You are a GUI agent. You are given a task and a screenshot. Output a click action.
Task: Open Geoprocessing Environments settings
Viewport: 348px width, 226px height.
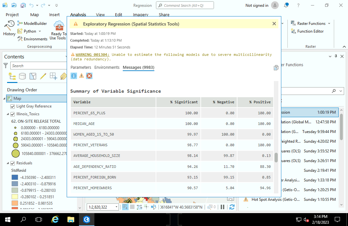pos(35,39)
